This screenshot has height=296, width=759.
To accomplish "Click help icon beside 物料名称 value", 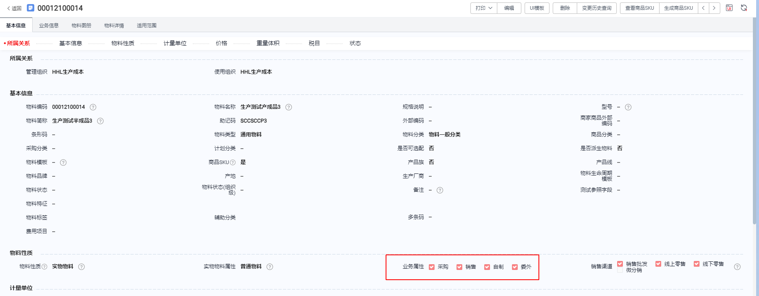I will coord(289,107).
